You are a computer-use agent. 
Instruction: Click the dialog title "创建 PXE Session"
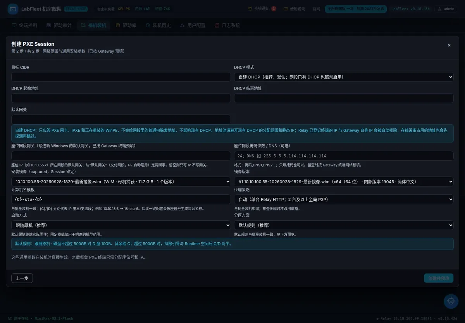[x=33, y=44]
